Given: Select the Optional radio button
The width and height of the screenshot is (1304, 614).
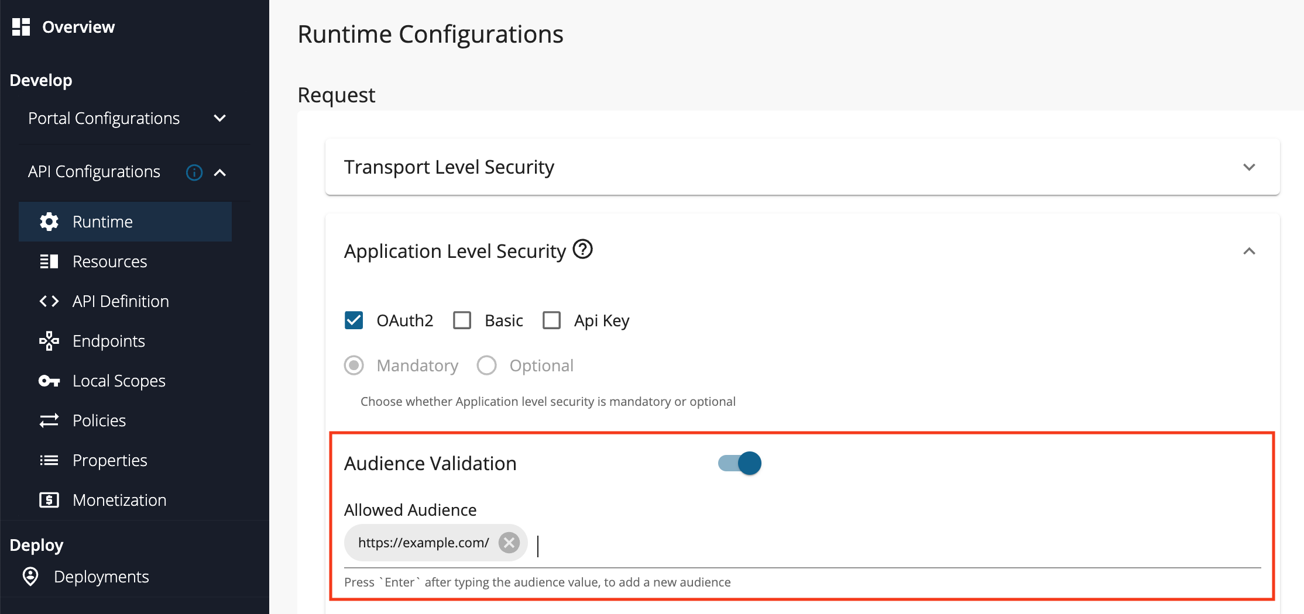Looking at the screenshot, I should tap(486, 365).
